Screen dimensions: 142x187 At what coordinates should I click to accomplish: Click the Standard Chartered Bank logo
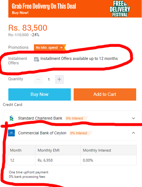point(11,118)
